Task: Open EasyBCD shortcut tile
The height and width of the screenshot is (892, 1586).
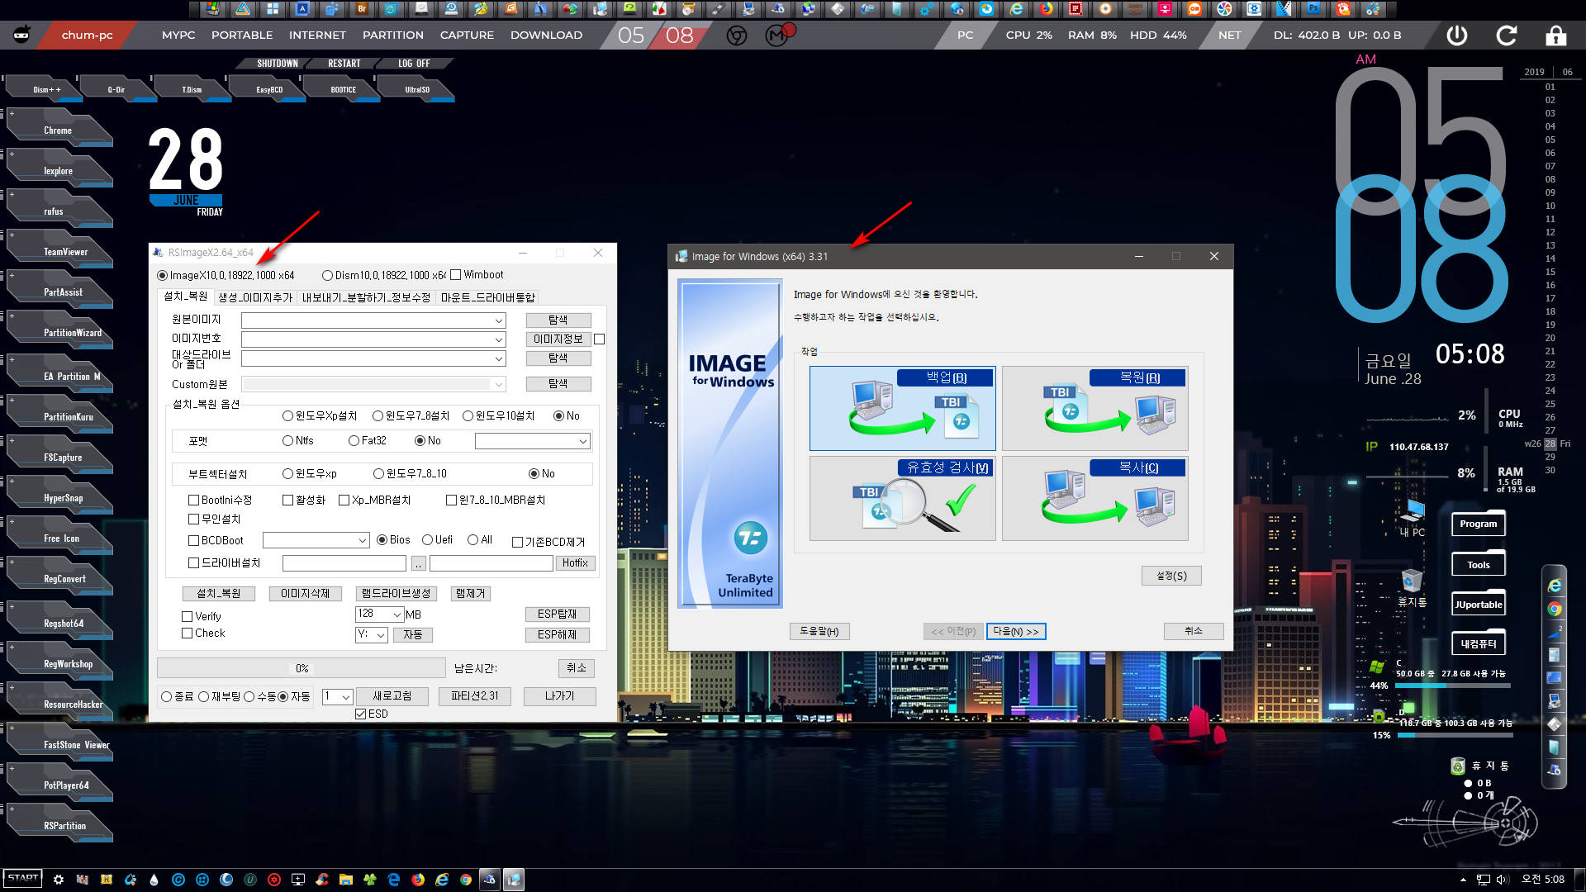Action: click(266, 89)
